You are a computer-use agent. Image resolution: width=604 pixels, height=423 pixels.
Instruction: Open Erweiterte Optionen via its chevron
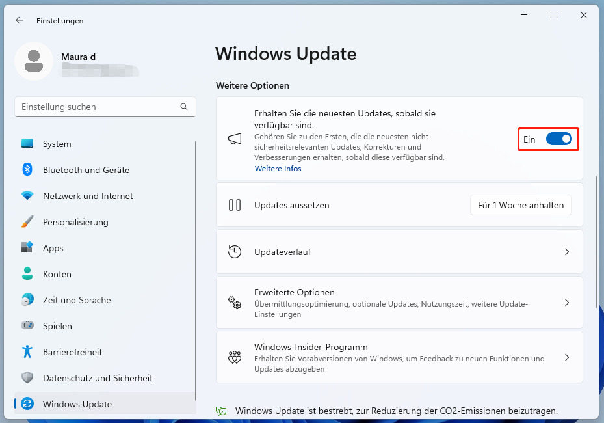(x=567, y=303)
